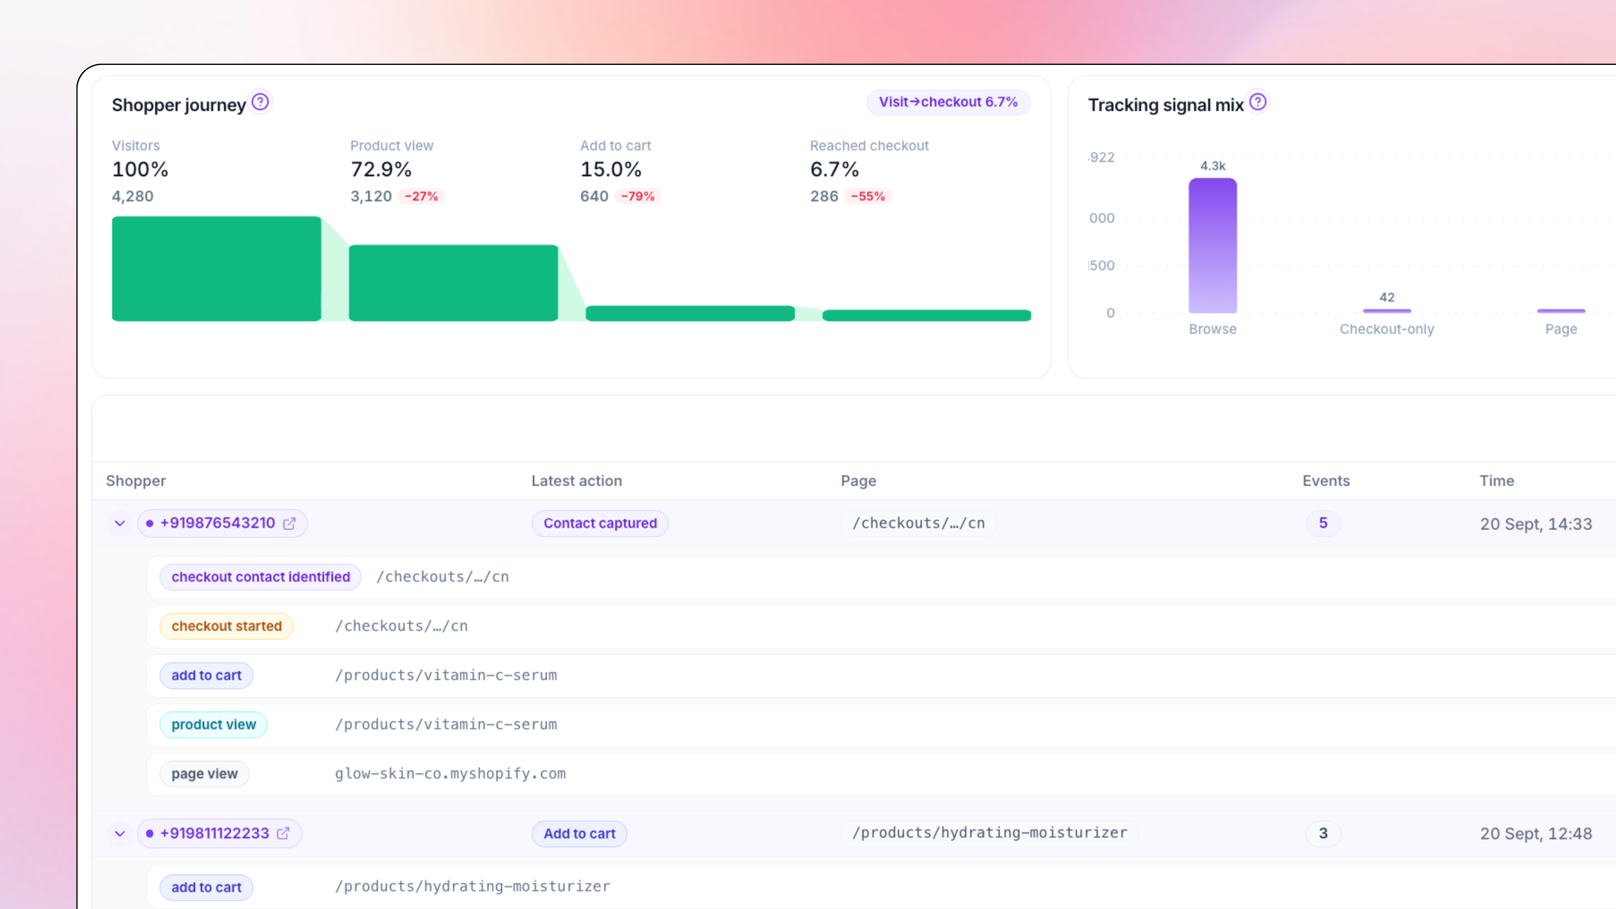The image size is (1616, 909).
Task: Click the Time column header
Action: coord(1497,480)
